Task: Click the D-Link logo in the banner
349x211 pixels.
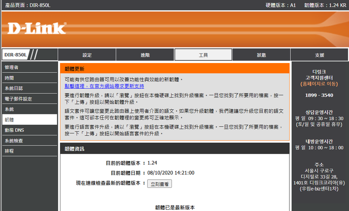Action: (37, 28)
